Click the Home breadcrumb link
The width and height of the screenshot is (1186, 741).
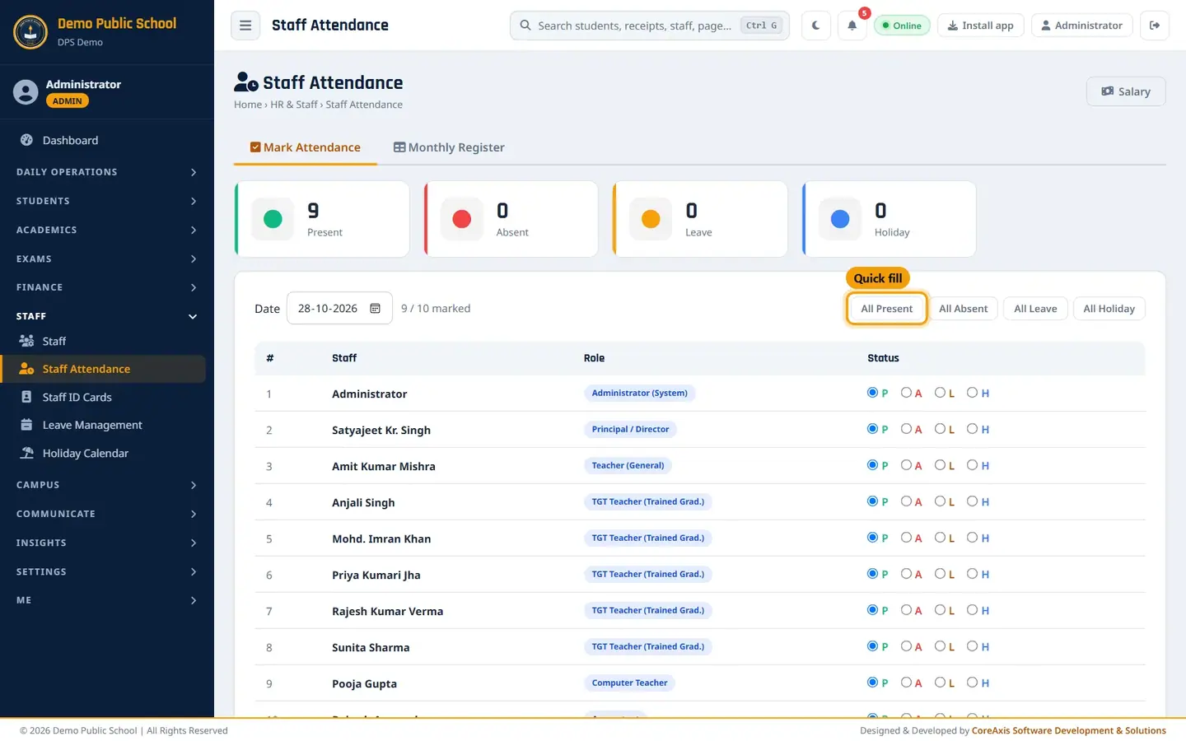click(x=247, y=105)
